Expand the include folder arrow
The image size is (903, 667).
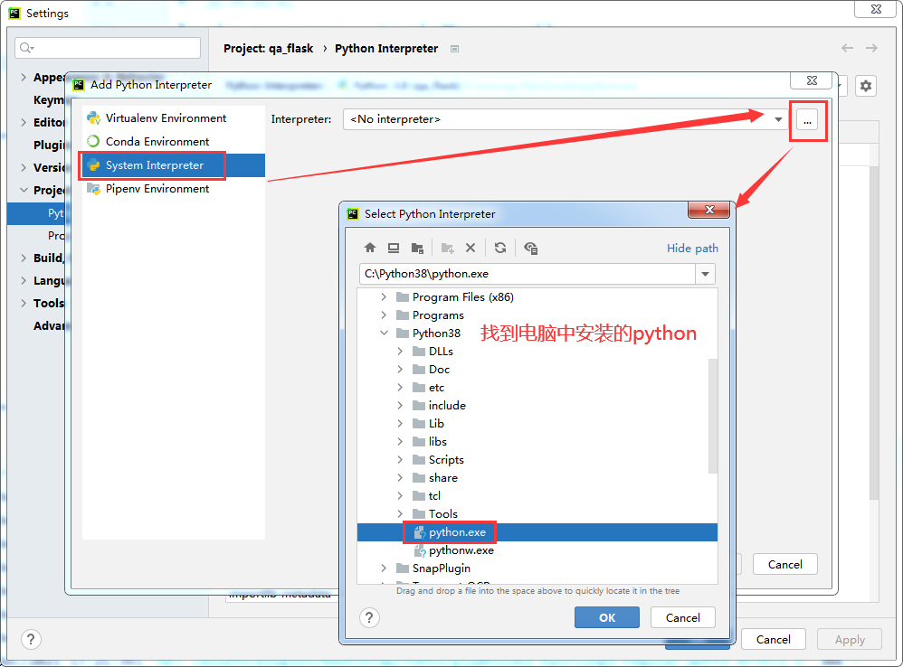click(400, 406)
